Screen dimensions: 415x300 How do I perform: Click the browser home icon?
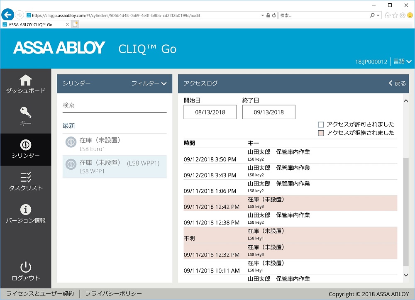388,15
